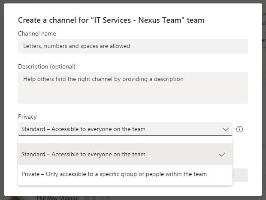266x200 pixels.
Task: Click blank strip atop the privacy options list
Action: pos(125,140)
